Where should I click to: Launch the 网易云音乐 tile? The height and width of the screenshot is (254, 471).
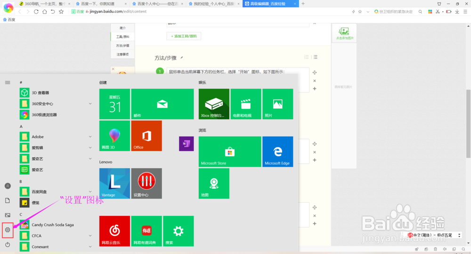pos(115,231)
